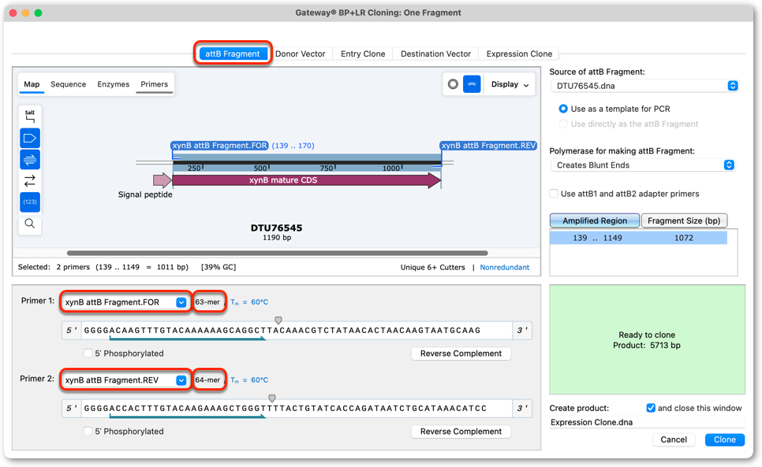Toggle the (123) numbering icon
Viewport: 762px width, 467px height.
[x=30, y=202]
